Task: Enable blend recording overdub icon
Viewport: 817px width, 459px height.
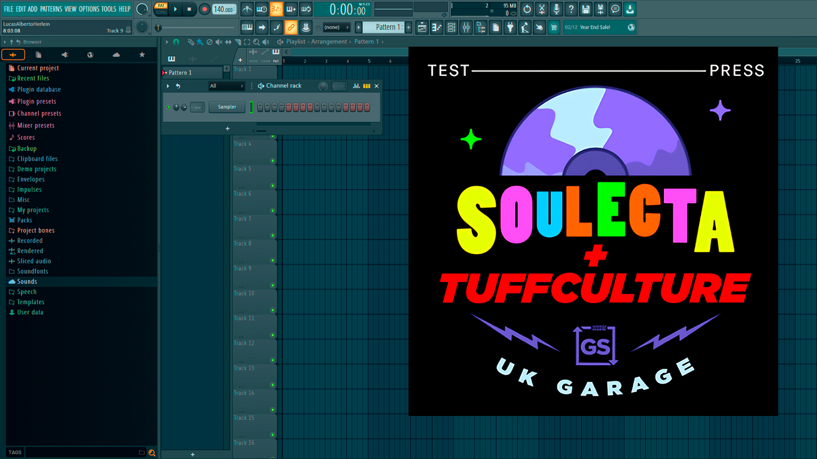Action: pos(291,9)
